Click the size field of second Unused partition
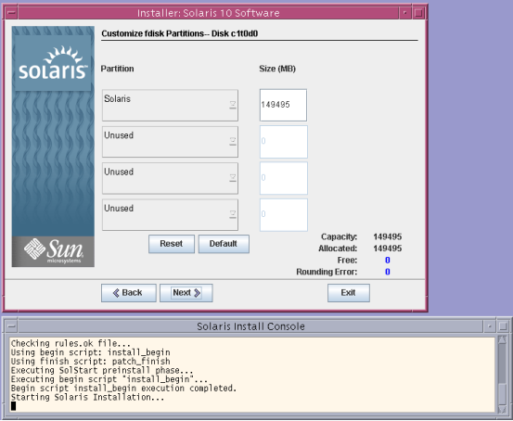 tap(284, 178)
